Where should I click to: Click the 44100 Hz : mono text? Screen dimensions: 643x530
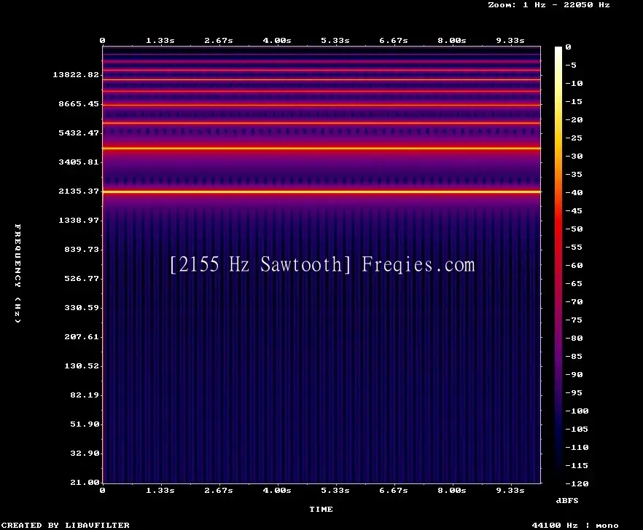pos(575,526)
